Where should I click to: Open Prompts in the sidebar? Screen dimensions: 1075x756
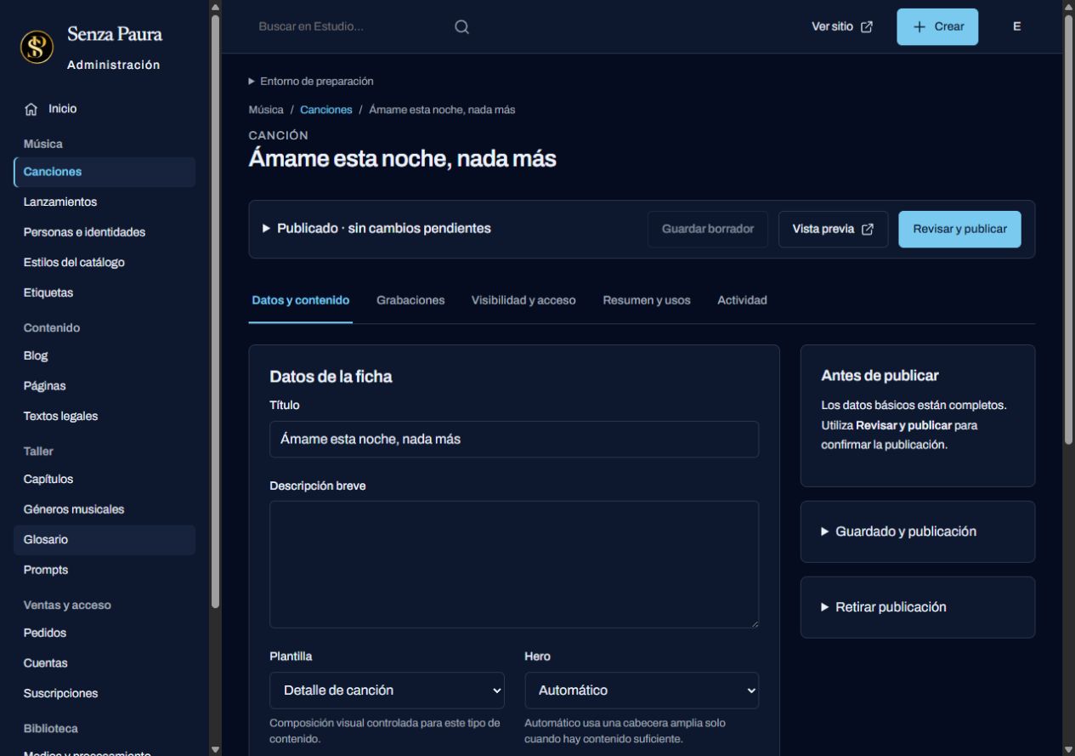coord(105,570)
